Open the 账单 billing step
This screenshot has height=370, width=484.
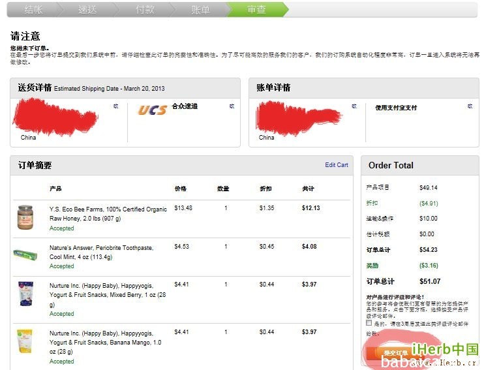pyautogui.click(x=201, y=10)
